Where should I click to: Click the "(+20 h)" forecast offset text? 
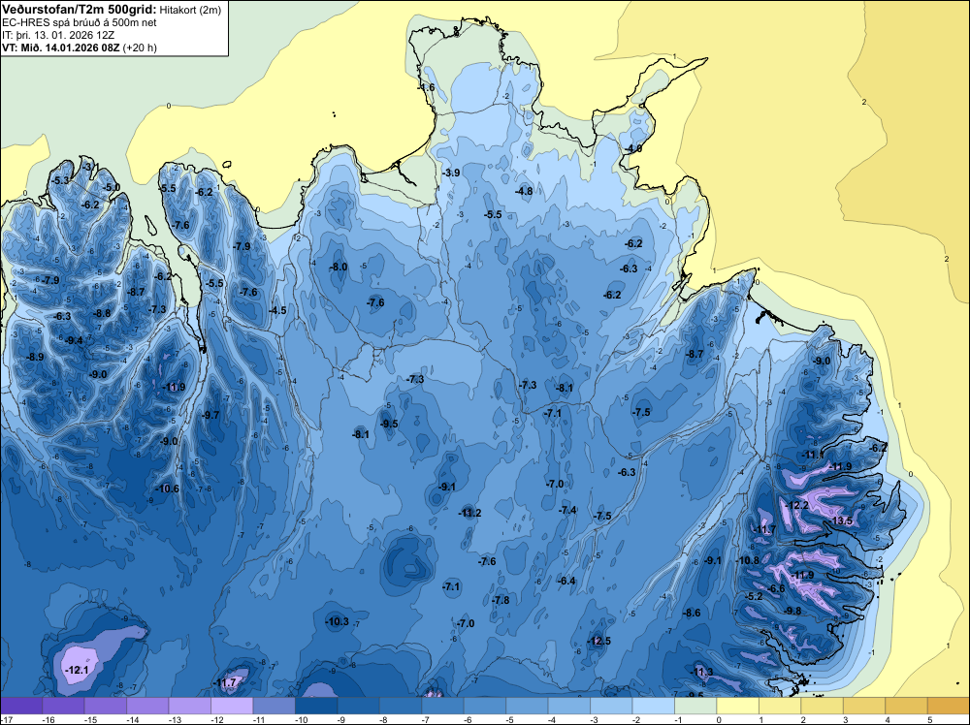pos(140,47)
